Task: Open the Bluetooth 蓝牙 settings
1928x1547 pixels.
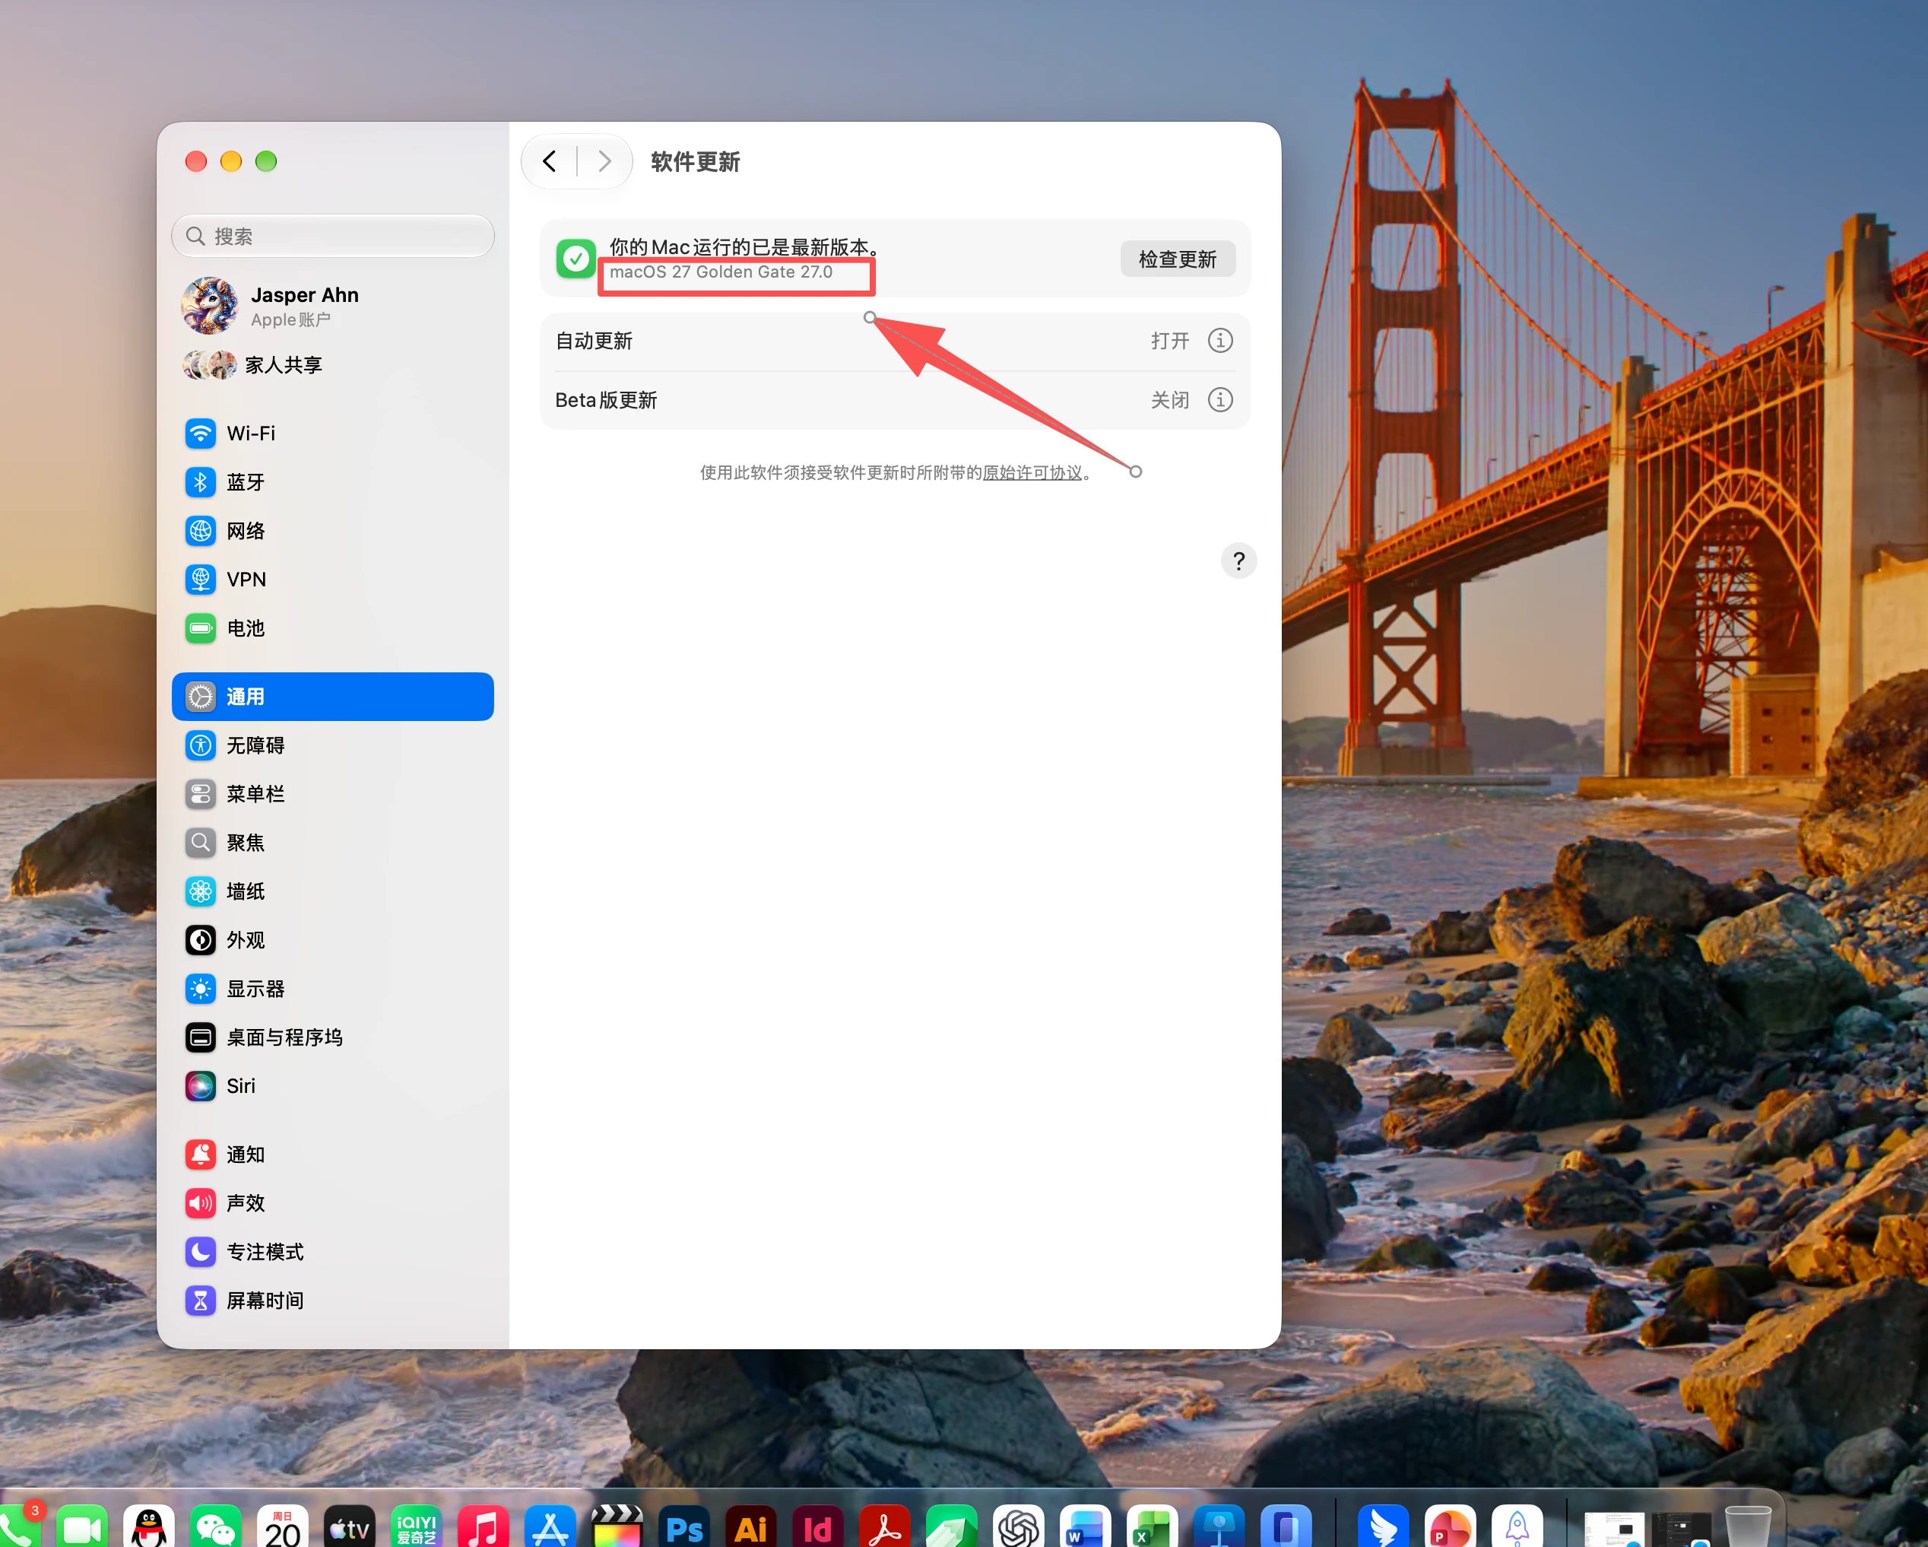Action: point(331,482)
